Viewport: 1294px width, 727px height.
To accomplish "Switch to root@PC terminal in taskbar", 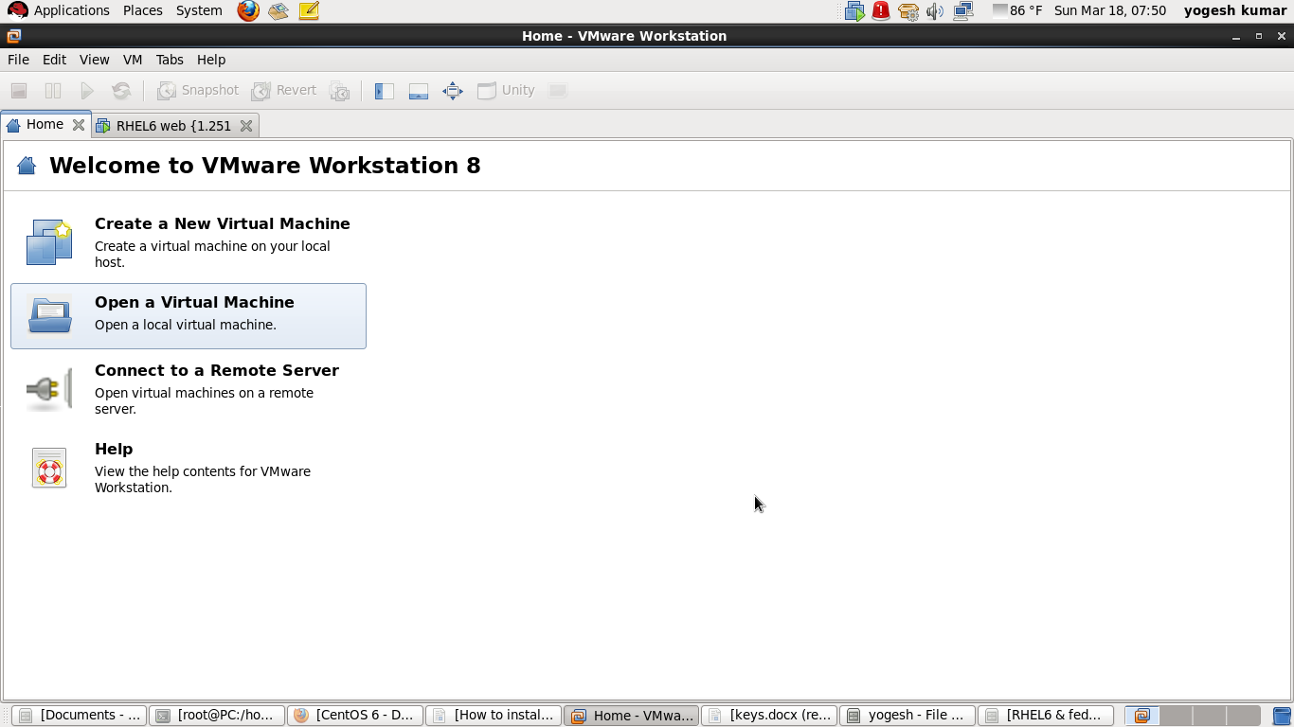I will (x=216, y=716).
